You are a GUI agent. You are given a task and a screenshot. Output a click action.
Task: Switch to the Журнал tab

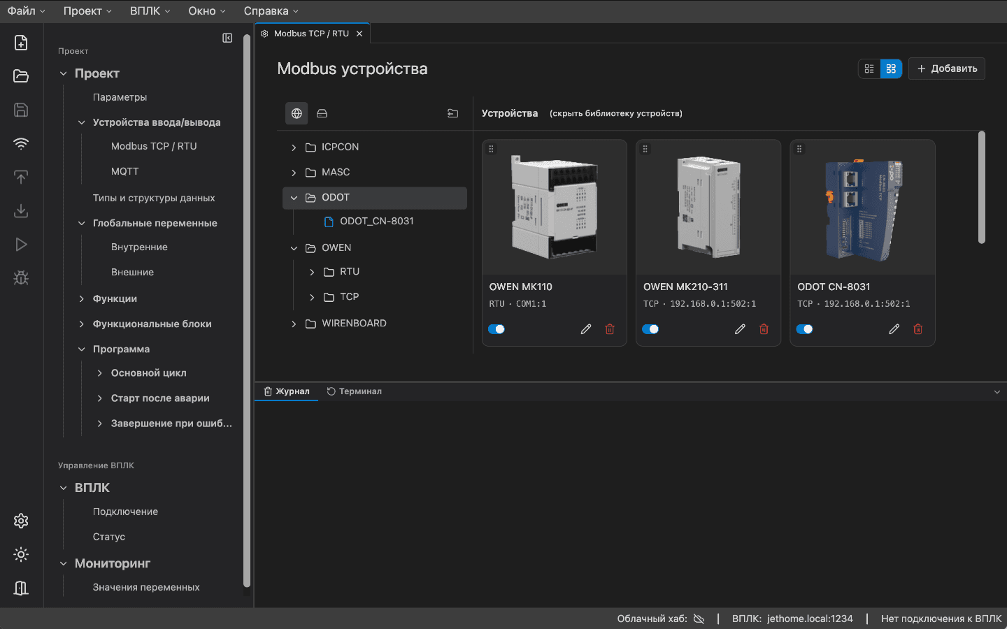pos(287,391)
